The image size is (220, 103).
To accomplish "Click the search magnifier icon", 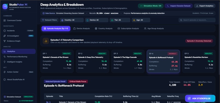I will [x=181, y=20].
